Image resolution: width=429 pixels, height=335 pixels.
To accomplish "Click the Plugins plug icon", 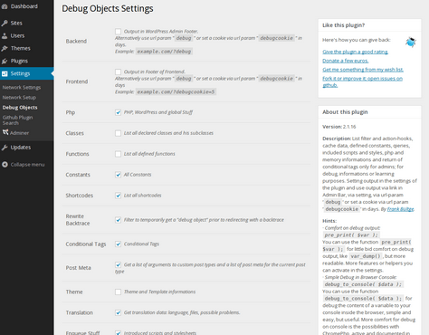I will coord(5,61).
